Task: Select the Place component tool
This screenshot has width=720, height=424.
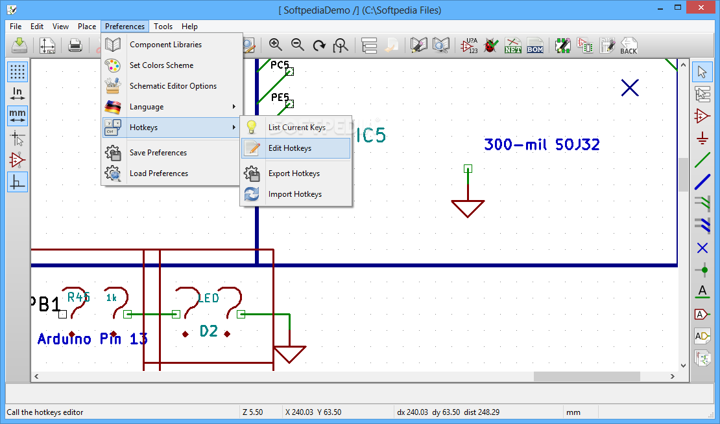Action: coord(702,116)
